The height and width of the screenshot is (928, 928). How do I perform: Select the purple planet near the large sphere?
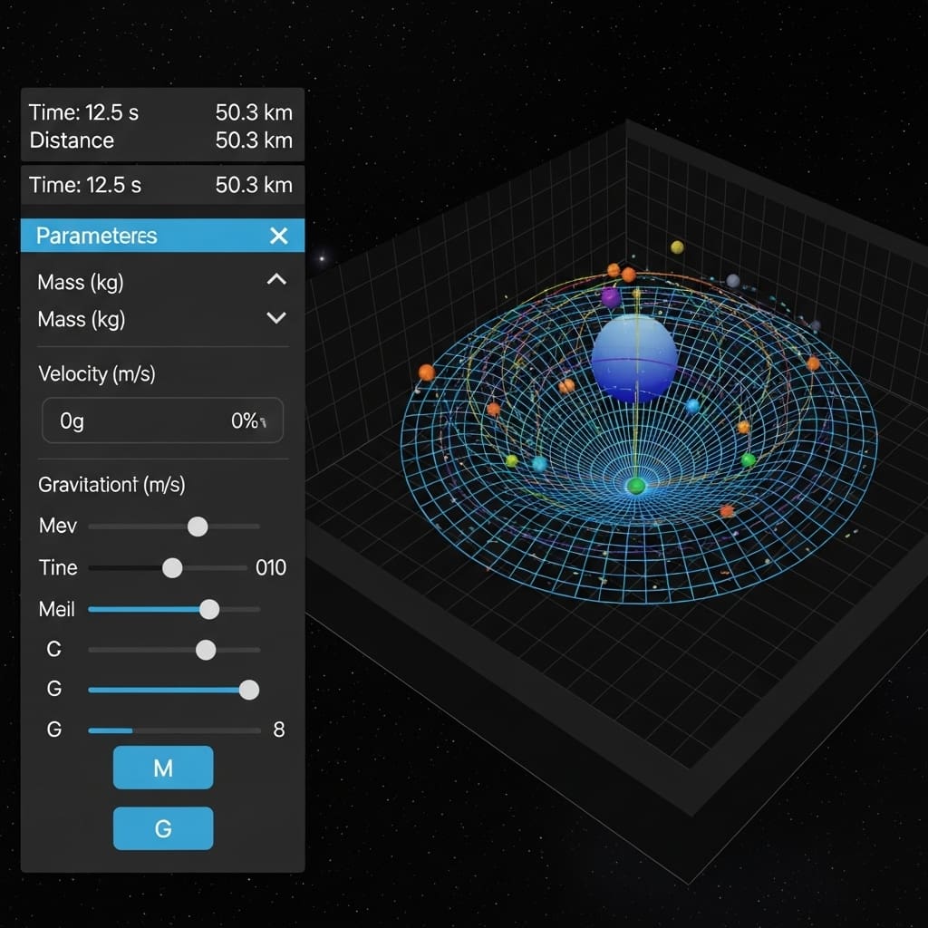pyautogui.click(x=611, y=297)
